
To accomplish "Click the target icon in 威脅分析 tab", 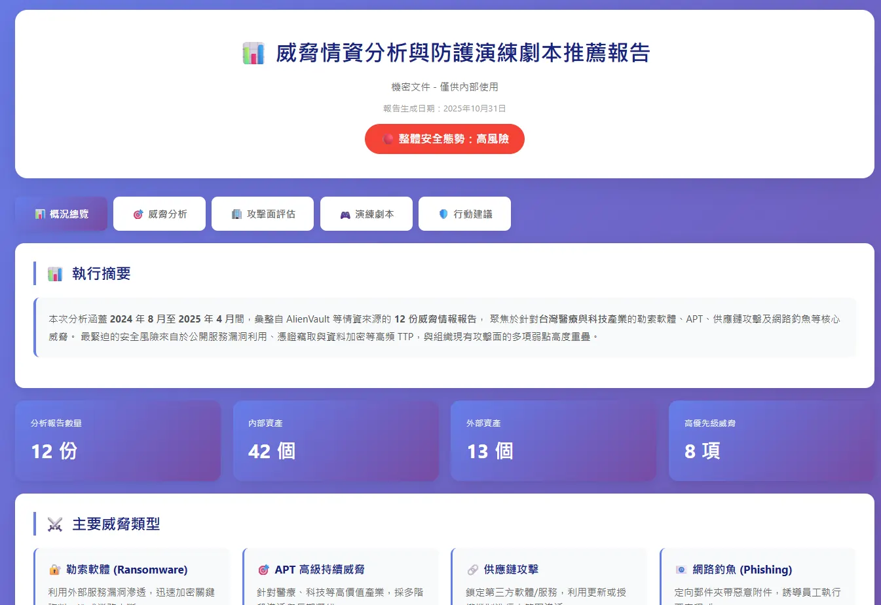I will coord(138,214).
